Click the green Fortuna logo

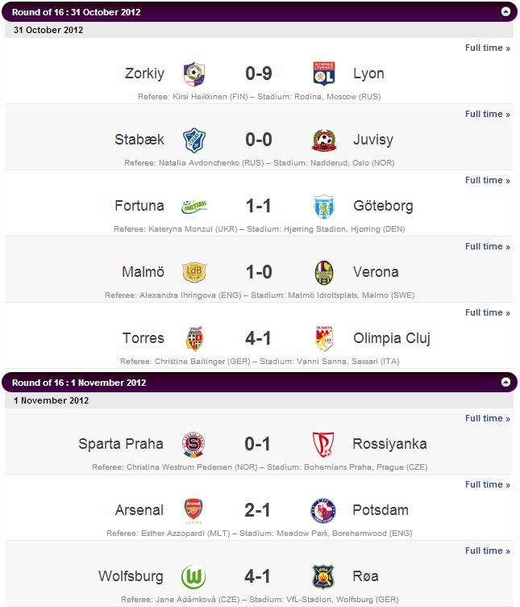(x=194, y=207)
